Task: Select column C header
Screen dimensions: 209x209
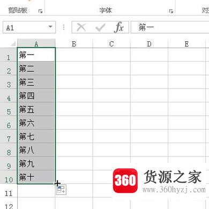Action: 111,43
